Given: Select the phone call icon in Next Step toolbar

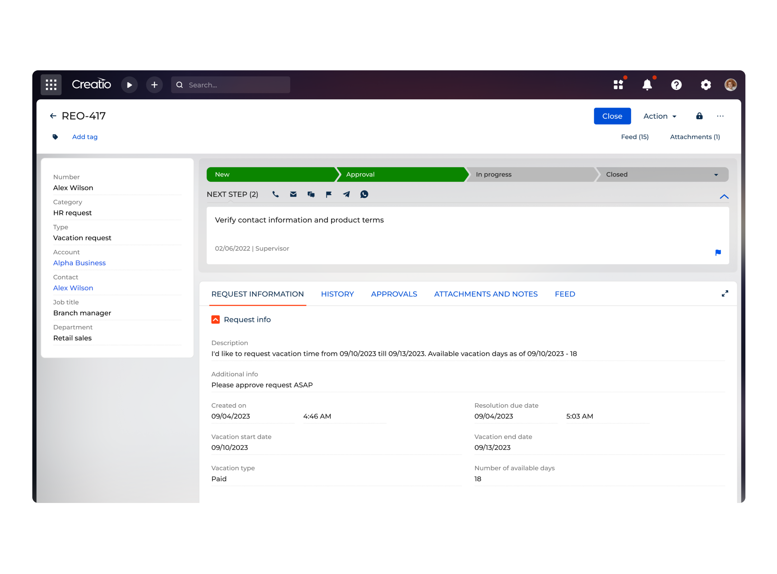Looking at the screenshot, I should 275,194.
